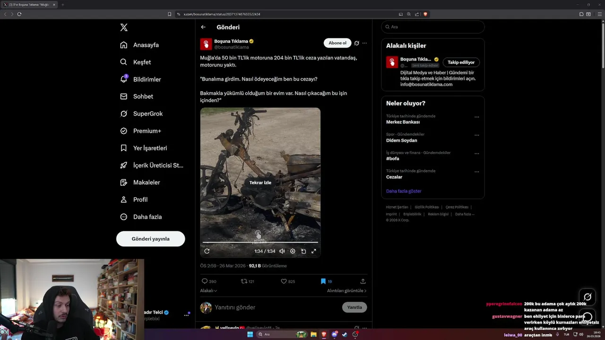Open Sohbet messages

(137, 96)
